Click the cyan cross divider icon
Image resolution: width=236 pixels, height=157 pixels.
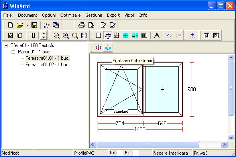tap(126, 35)
